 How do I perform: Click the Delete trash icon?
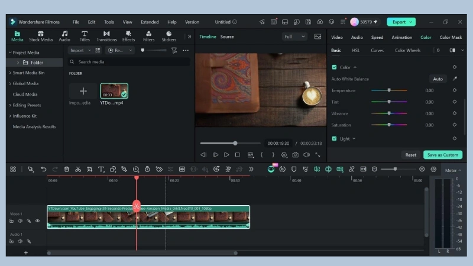tap(66, 169)
